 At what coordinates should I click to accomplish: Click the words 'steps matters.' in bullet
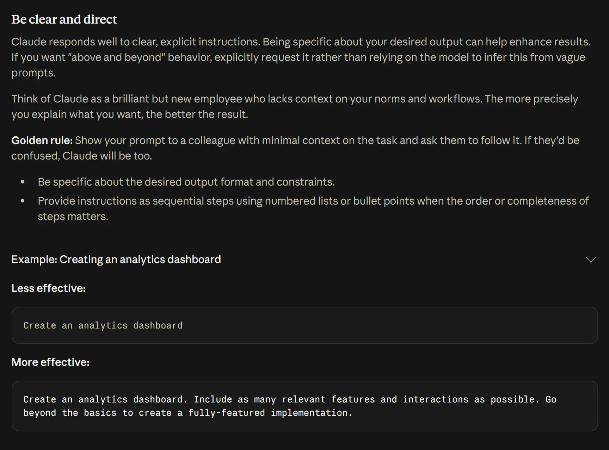[x=73, y=217]
